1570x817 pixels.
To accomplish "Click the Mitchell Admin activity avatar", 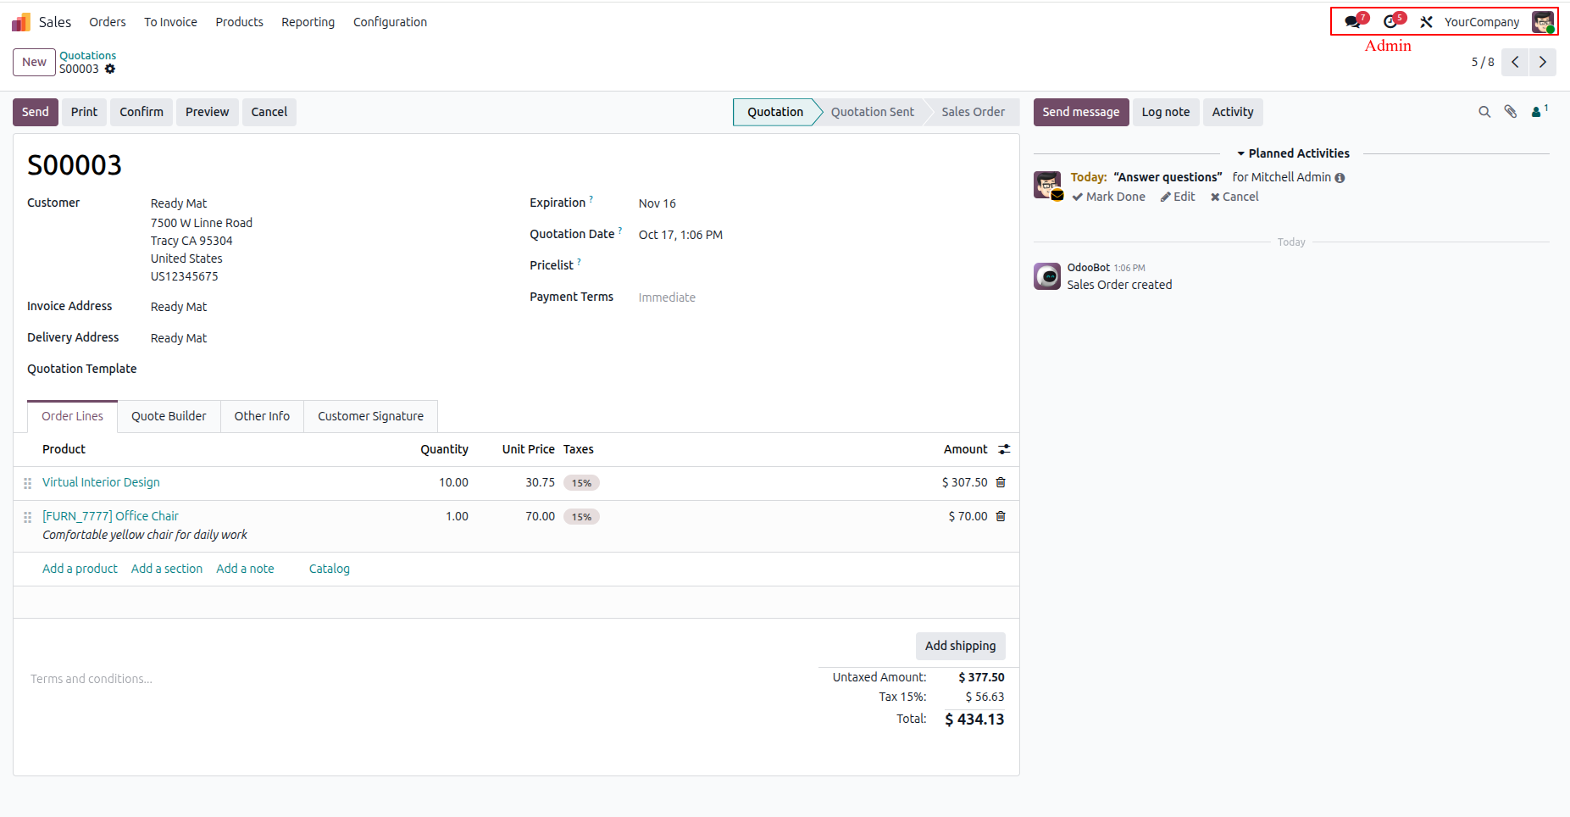I will 1047,185.
